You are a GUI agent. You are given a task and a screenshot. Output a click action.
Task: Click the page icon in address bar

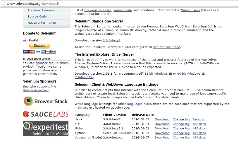pyautogui.click(x=4, y=4)
